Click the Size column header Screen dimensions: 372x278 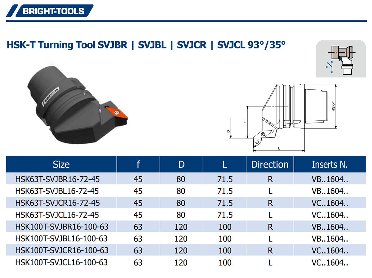[x=61, y=164]
